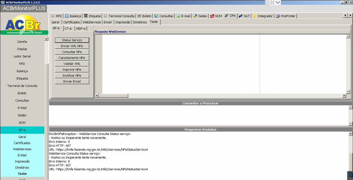The image size is (353, 180).
Task: Click the fullscreen arrows icon in title bar
Action: coord(272,3)
